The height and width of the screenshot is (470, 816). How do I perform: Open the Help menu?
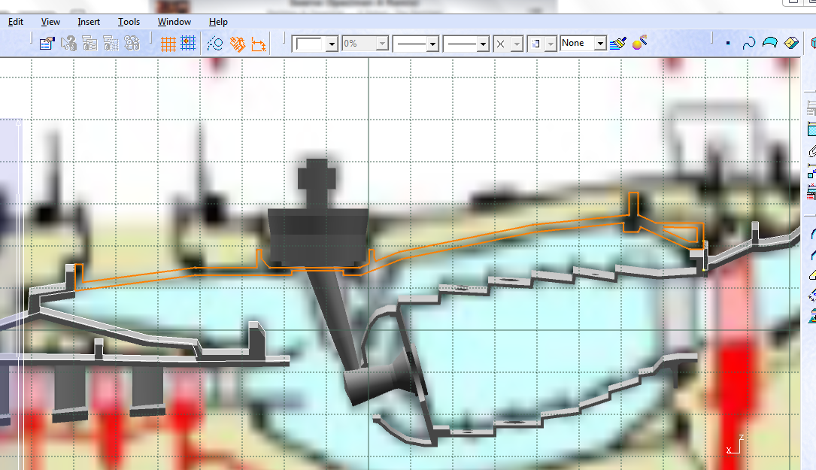[x=218, y=22]
